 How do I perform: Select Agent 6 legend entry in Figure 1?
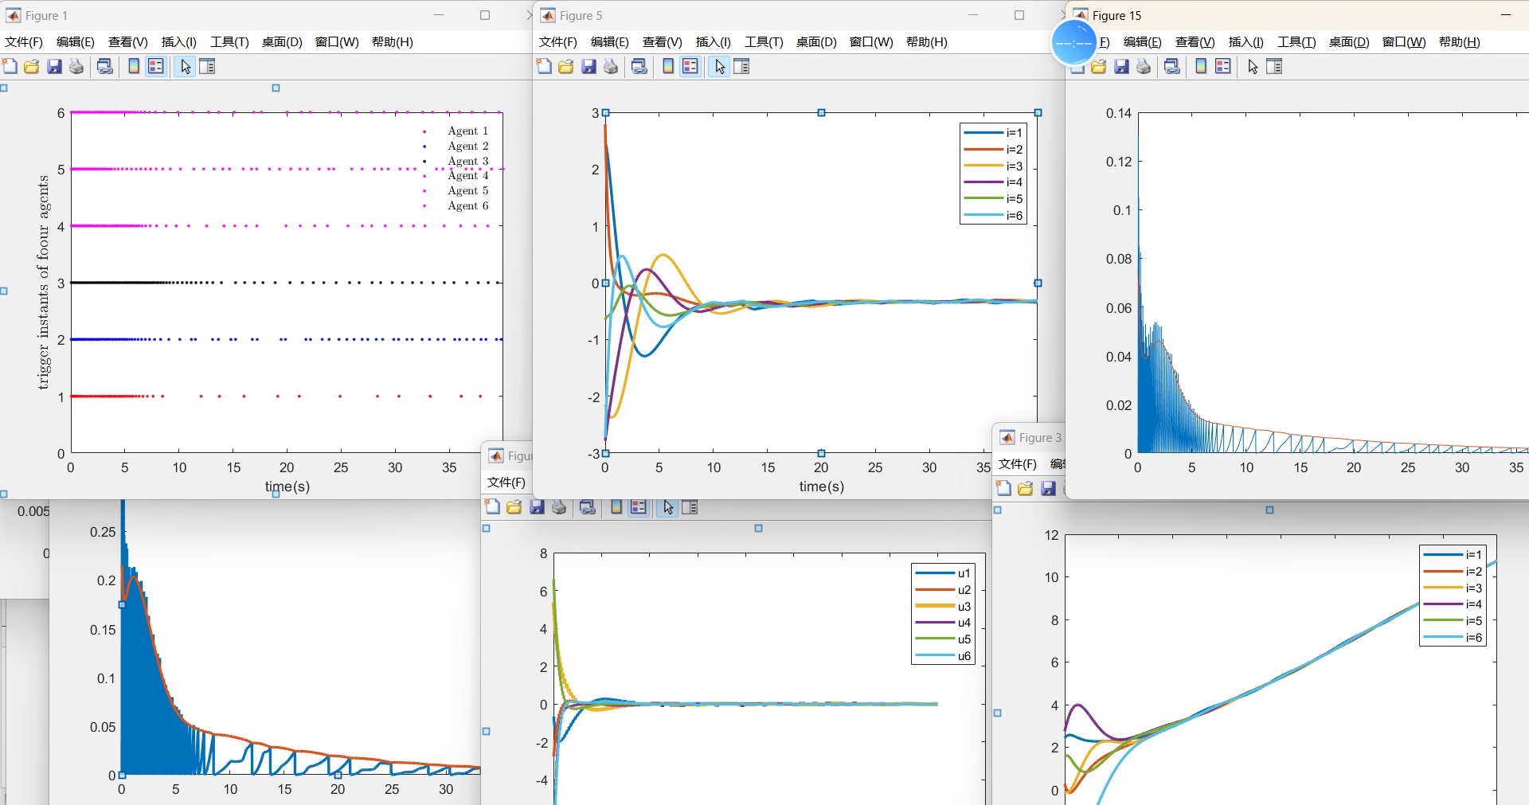pos(456,205)
